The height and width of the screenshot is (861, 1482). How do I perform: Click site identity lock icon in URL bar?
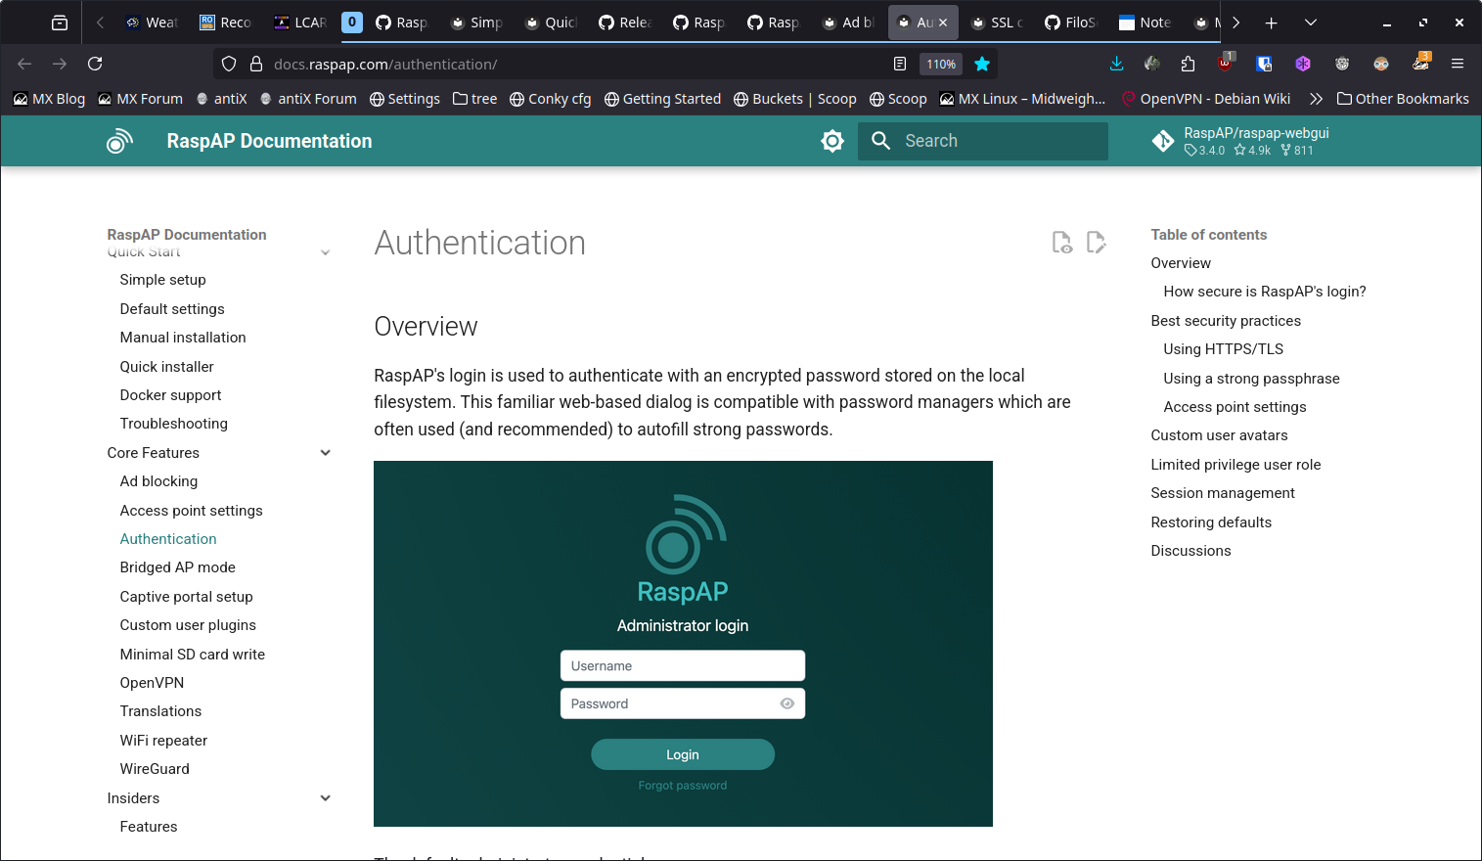click(256, 64)
